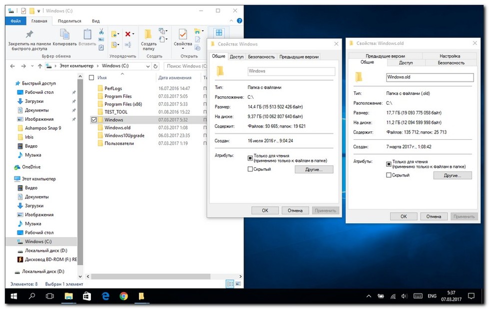Click the Rename icon in the ribbon
Image resolution: width=489 pixels, height=309 pixels.
click(x=128, y=45)
